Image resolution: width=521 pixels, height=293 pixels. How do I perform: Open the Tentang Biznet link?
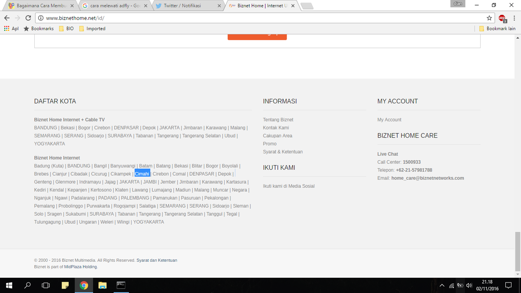click(x=278, y=120)
